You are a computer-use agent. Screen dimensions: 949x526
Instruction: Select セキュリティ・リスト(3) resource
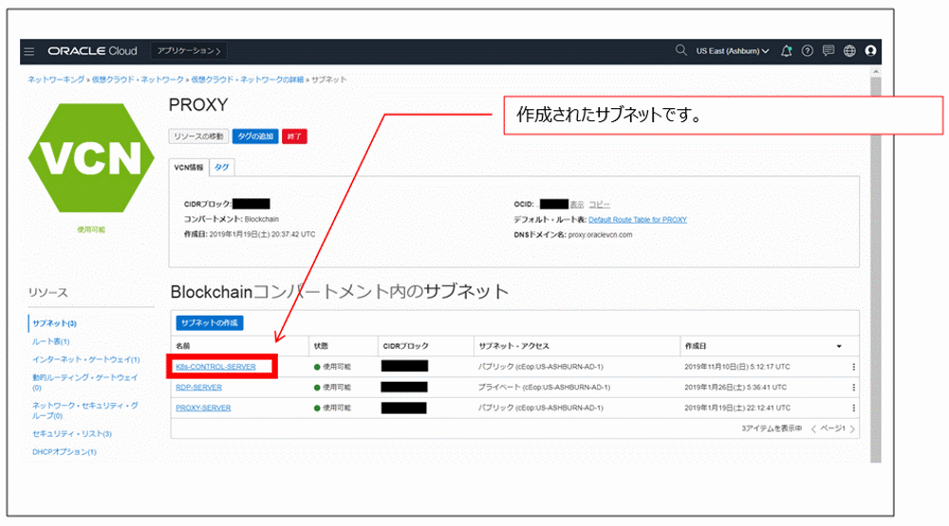(72, 434)
